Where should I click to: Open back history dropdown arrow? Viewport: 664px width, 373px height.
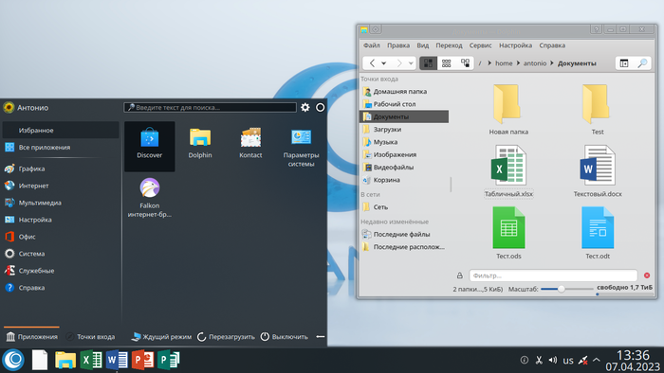[383, 63]
